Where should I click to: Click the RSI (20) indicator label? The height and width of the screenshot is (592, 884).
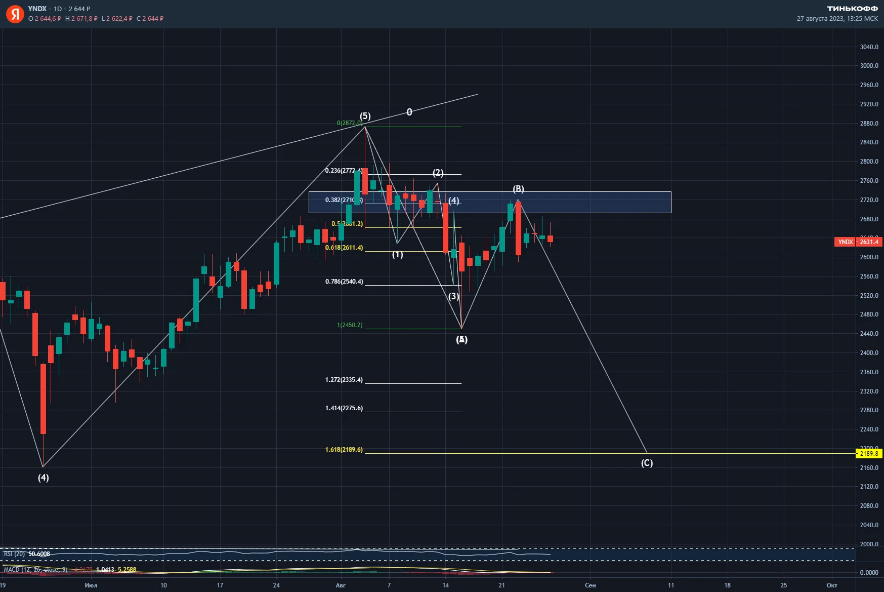click(14, 554)
